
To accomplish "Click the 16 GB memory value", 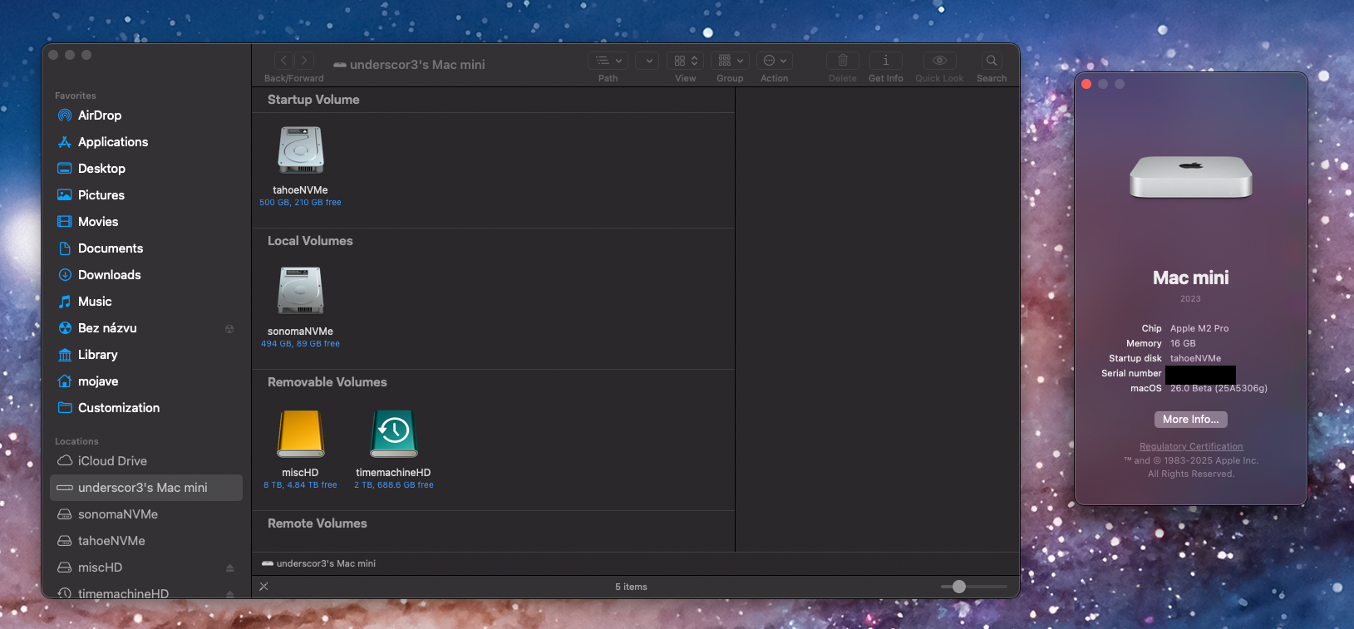I will pos(1183,343).
